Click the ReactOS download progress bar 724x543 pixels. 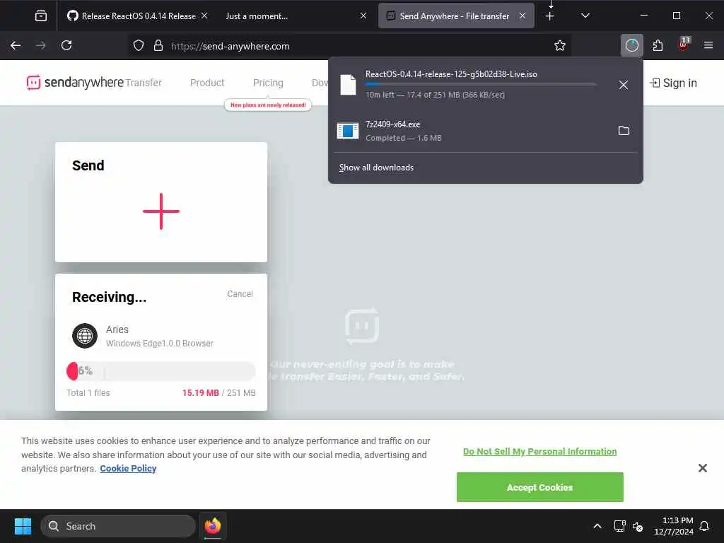tap(481, 85)
